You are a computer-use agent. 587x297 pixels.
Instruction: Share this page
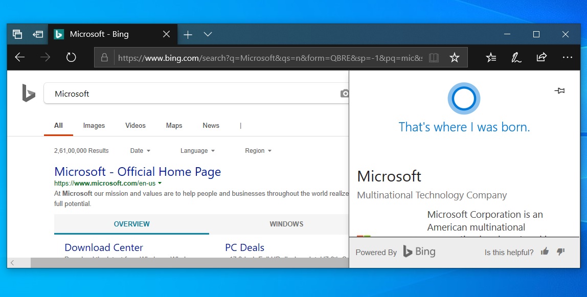[541, 57]
